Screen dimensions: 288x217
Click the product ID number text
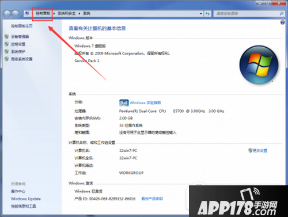coord(112,199)
